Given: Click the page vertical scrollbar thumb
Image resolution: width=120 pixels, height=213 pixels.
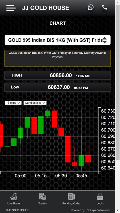Looking at the screenshot, I should (117, 82).
